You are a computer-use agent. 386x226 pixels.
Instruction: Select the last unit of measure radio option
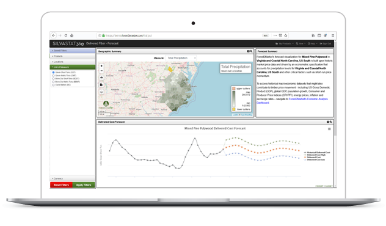53,85
